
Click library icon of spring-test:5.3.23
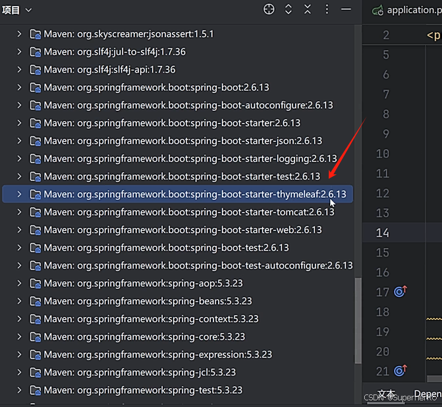click(36, 391)
